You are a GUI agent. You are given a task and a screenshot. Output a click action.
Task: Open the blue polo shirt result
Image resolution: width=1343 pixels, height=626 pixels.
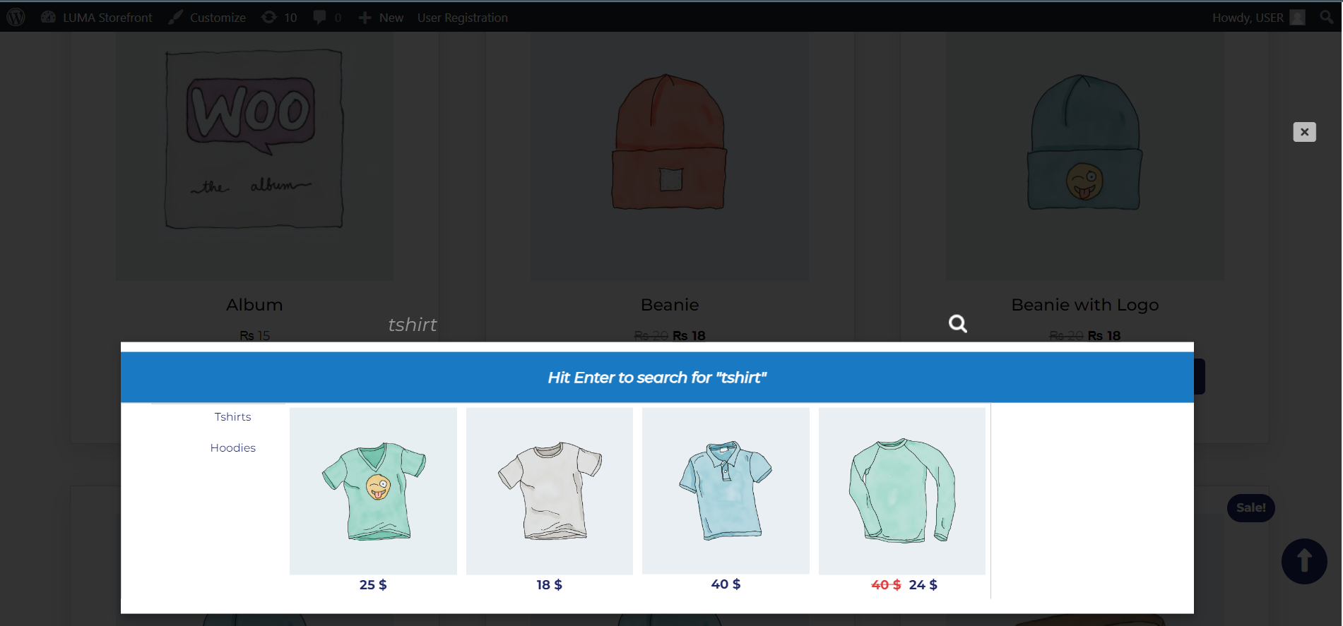click(726, 490)
